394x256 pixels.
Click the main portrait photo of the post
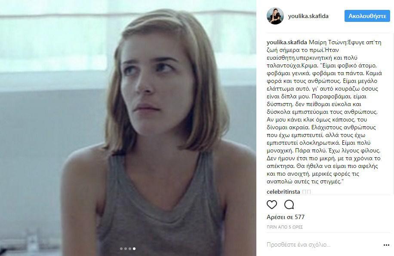128,128
